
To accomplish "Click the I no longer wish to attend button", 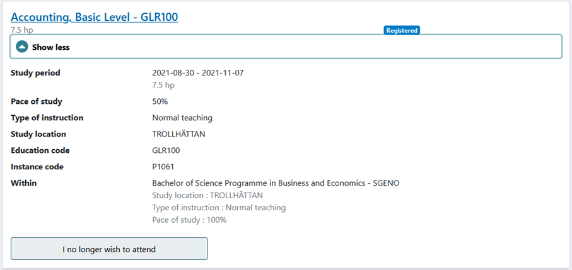I will coord(109,249).
